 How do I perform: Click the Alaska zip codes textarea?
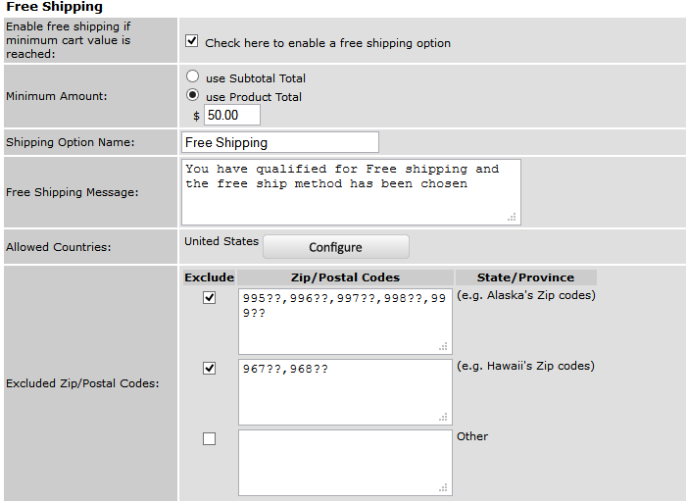pos(345,322)
